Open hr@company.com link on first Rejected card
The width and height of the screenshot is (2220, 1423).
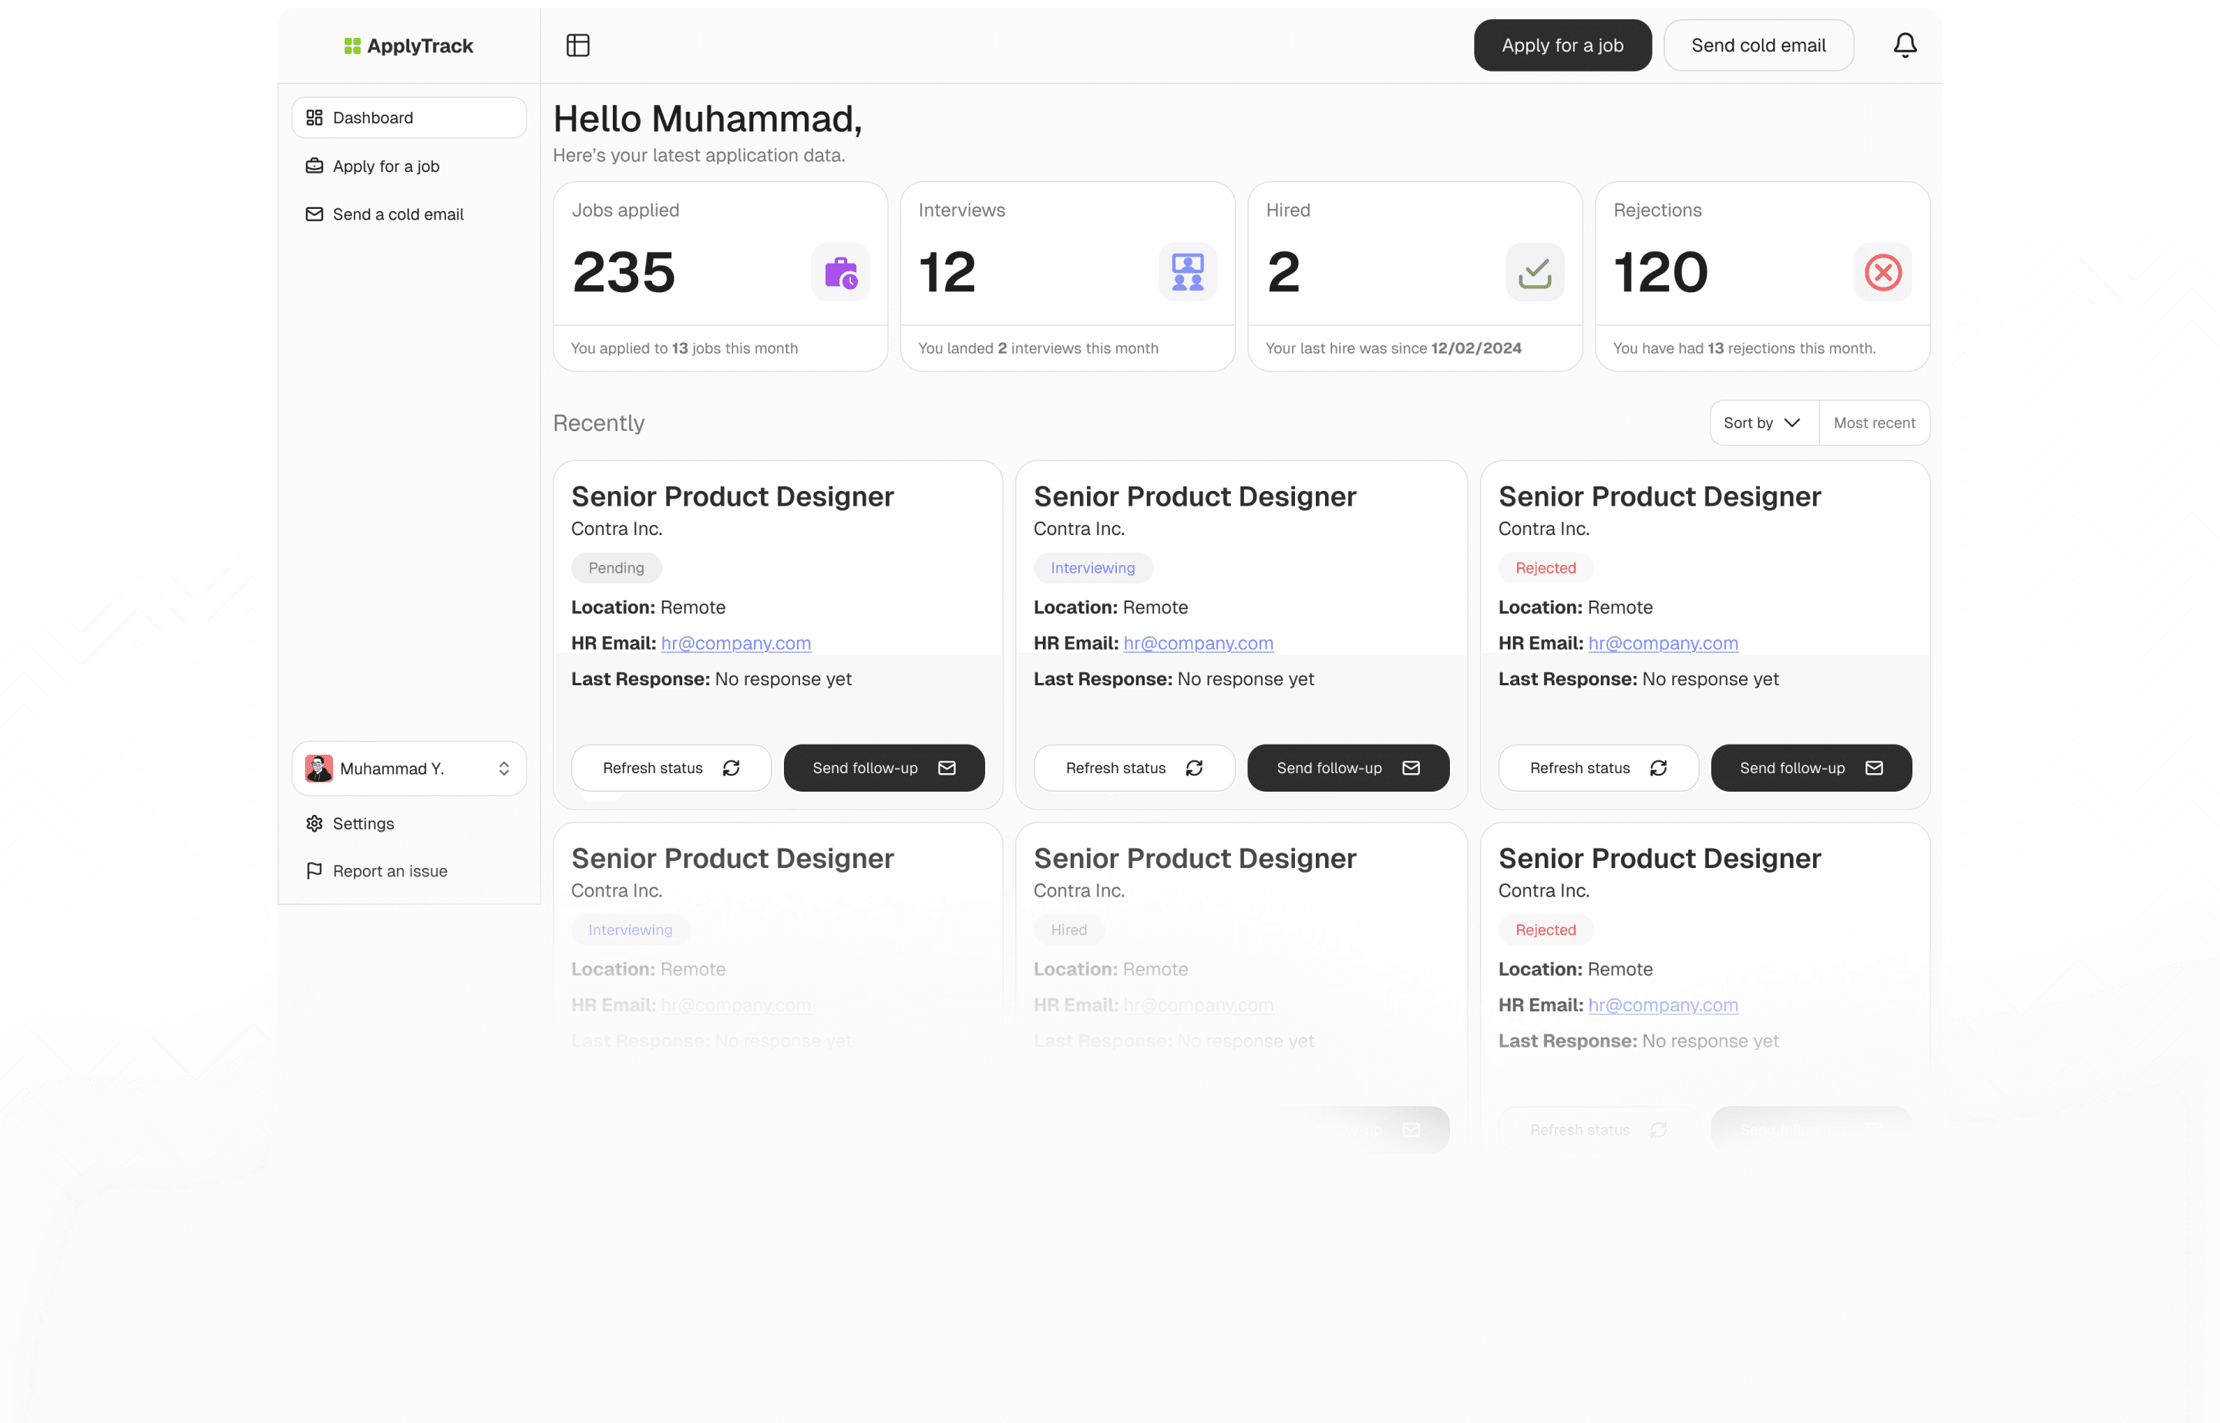click(1662, 643)
